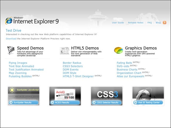Image resolution: width=171 pixels, height=128 pixels.
Task: Click the Speed Demos heading
Action: (x=30, y=48)
